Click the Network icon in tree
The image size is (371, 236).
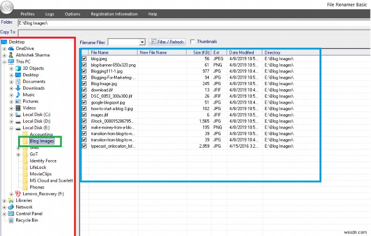pyautogui.click(x=11, y=207)
